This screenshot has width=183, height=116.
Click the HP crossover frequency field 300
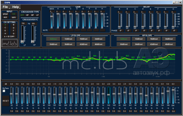[x=34, y=24]
